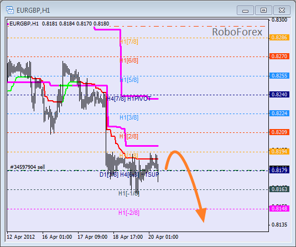Click the EURGBP,H1 window title text
Viewport: 296px width, 247px height.
pyautogui.click(x=33, y=11)
